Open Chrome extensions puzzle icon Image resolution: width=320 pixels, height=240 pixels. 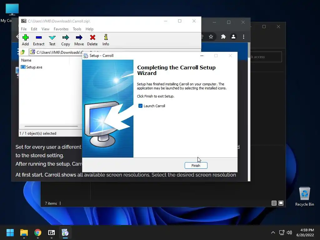coord(223,37)
